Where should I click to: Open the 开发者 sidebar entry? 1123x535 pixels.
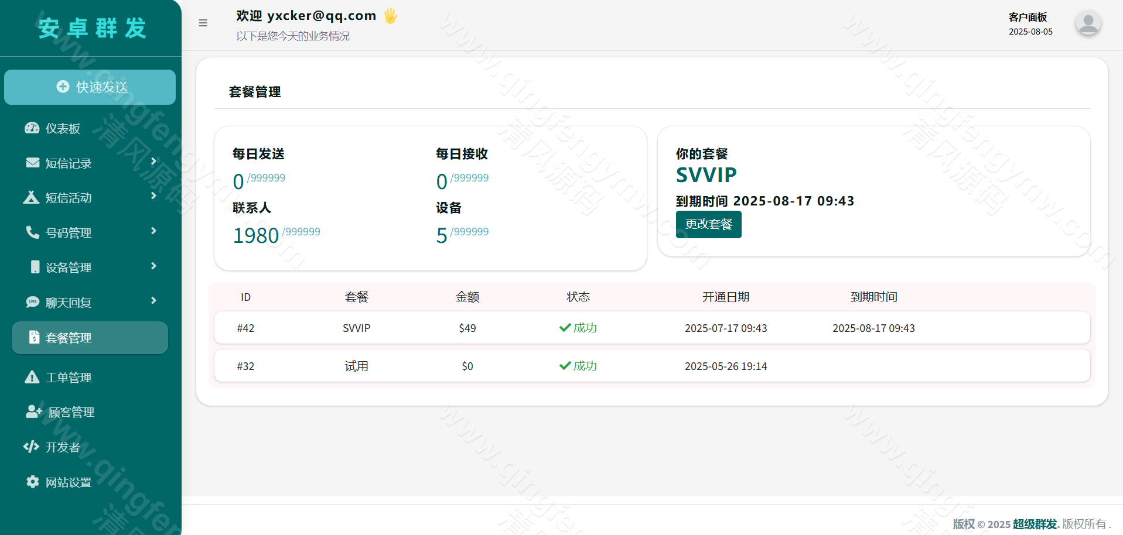(90, 447)
